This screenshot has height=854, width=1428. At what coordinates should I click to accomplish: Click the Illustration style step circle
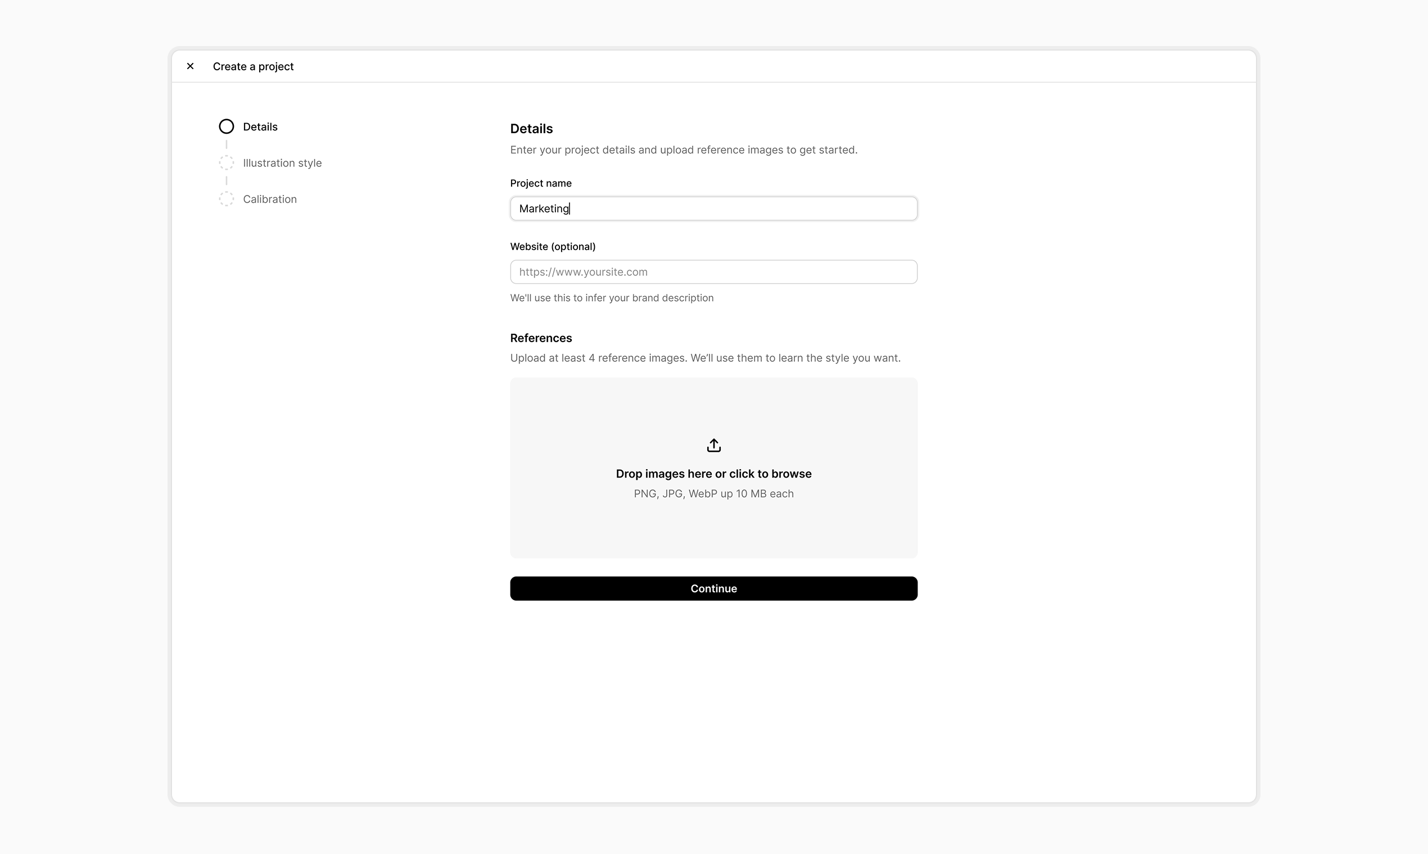[x=227, y=162]
